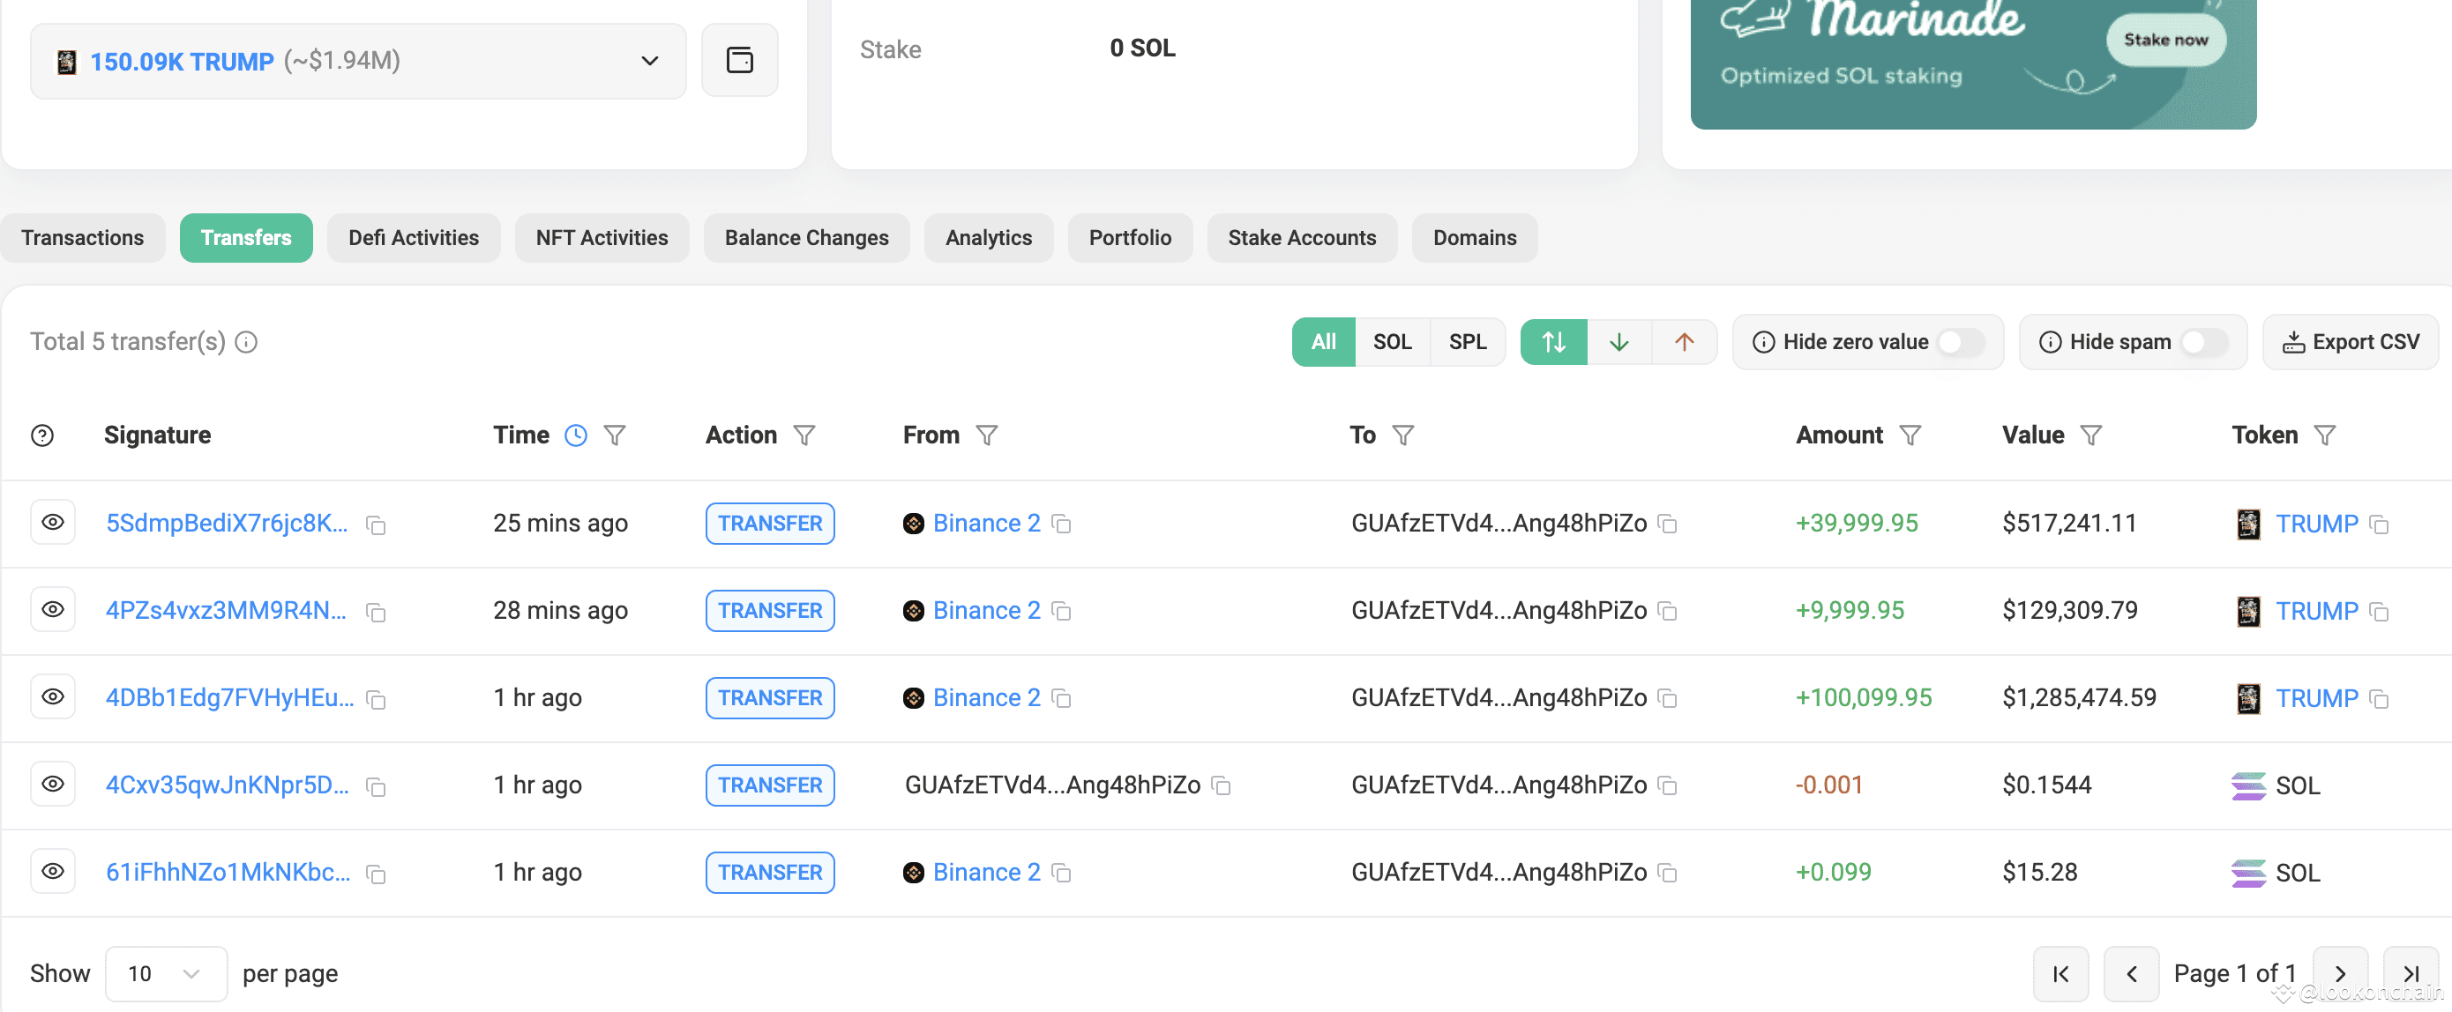2452x1012 pixels.
Task: Open the From column filter funnel
Action: coord(987,435)
